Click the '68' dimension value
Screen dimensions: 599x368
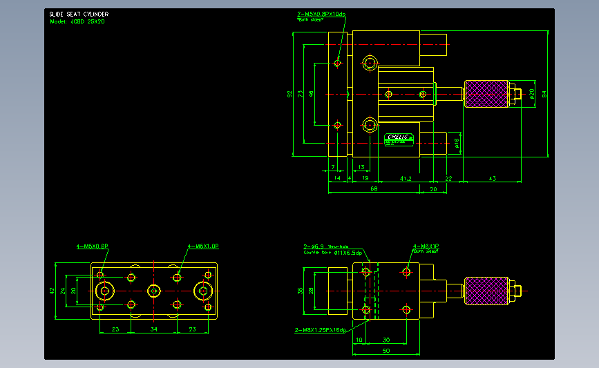374,189
